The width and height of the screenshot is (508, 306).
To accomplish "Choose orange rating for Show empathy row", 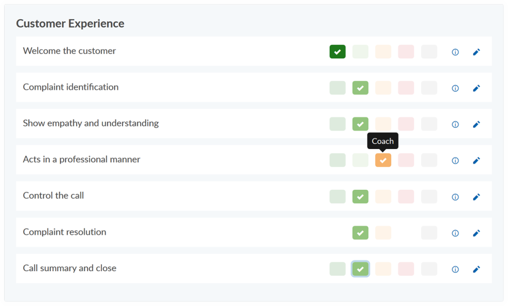I will (383, 124).
